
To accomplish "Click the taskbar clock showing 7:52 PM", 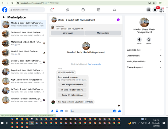I will (156, 123).
